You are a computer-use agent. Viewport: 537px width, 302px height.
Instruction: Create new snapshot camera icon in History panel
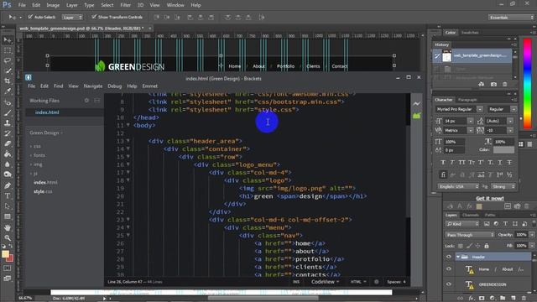493,84
